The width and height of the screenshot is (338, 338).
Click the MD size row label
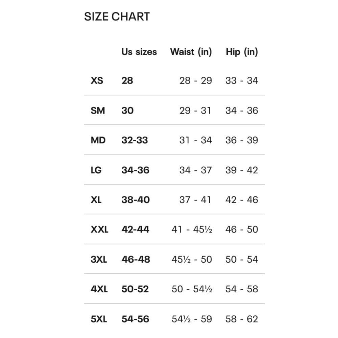pyautogui.click(x=98, y=140)
